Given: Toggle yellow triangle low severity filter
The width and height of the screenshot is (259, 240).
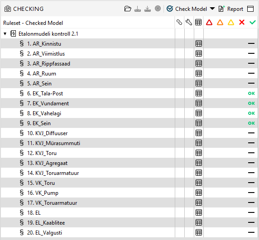Looking at the screenshot, I should pos(231,22).
